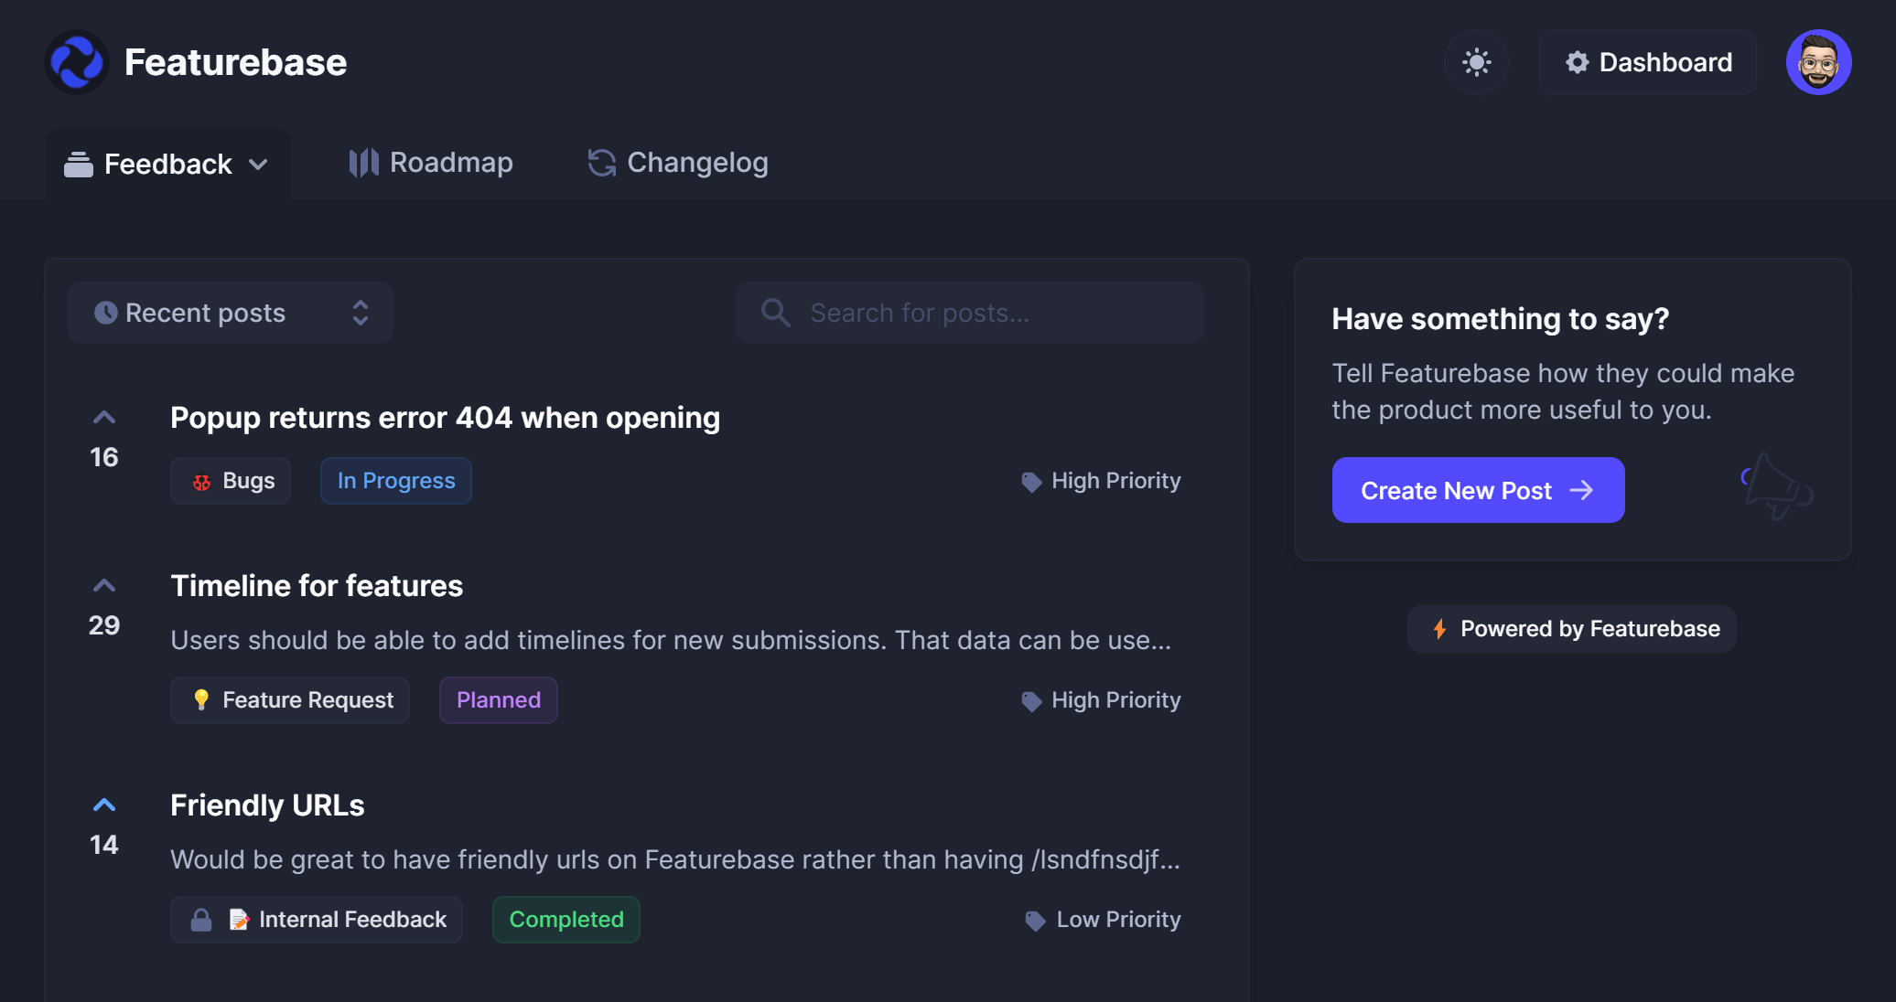Viewport: 1896px width, 1002px height.
Task: Click the vote count 14
Action: [x=104, y=845]
